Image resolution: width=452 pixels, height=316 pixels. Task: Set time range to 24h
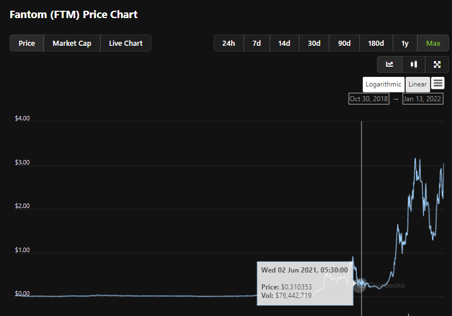click(x=229, y=44)
